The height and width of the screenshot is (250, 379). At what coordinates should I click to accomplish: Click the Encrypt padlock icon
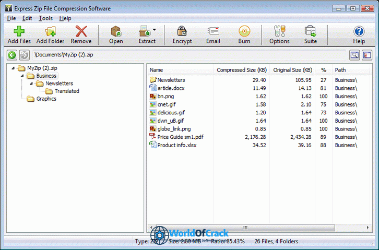click(x=182, y=31)
